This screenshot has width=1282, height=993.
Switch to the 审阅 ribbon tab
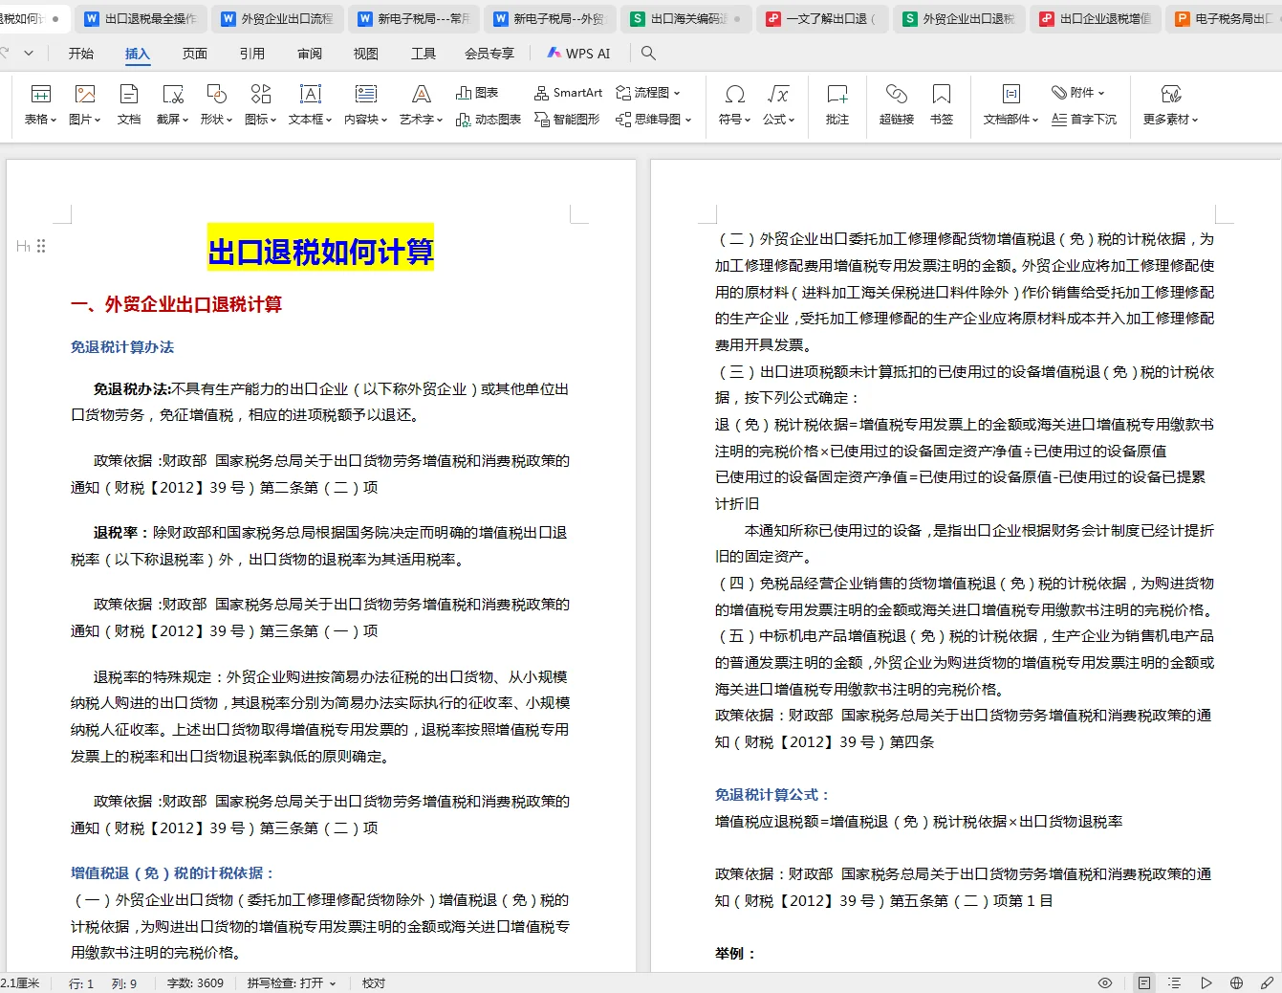[309, 54]
